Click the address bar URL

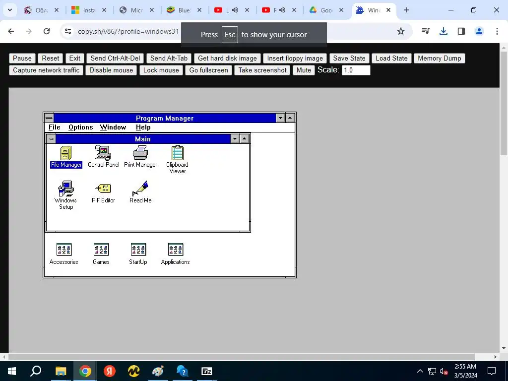(128, 31)
